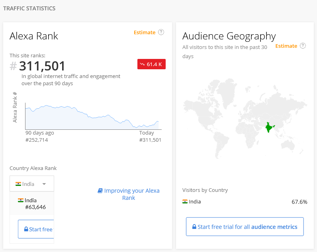The height and width of the screenshot is (252, 317).
Task: Click the Country Alexa Rank label
Action: pyautogui.click(x=33, y=168)
